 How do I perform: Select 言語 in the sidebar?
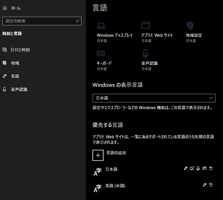15,76
